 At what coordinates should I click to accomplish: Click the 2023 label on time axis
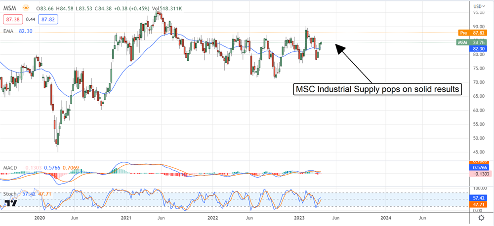coord(299,218)
